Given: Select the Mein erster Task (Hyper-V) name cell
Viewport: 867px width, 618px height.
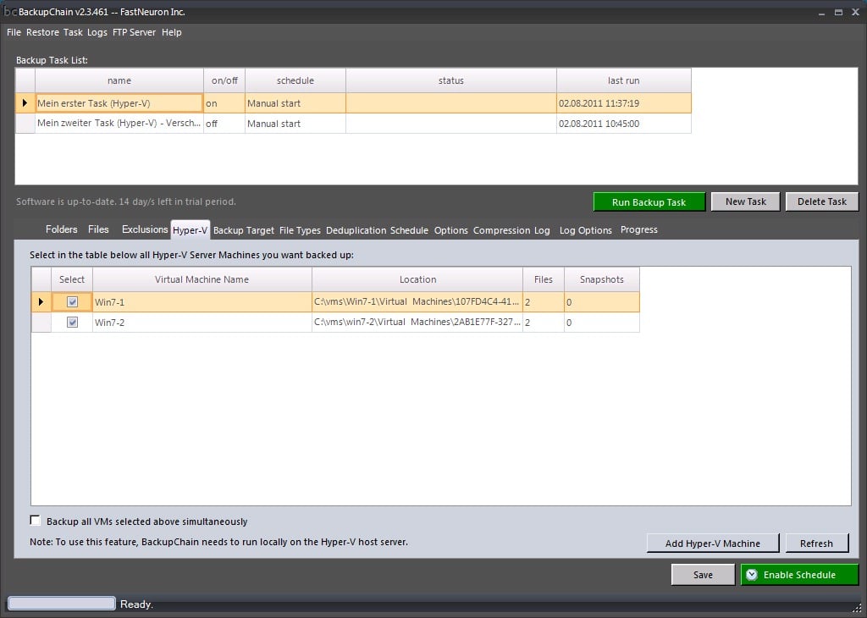Looking at the screenshot, I should click(x=119, y=103).
